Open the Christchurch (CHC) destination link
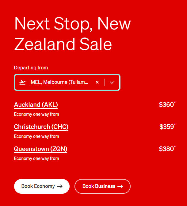 click(41, 127)
